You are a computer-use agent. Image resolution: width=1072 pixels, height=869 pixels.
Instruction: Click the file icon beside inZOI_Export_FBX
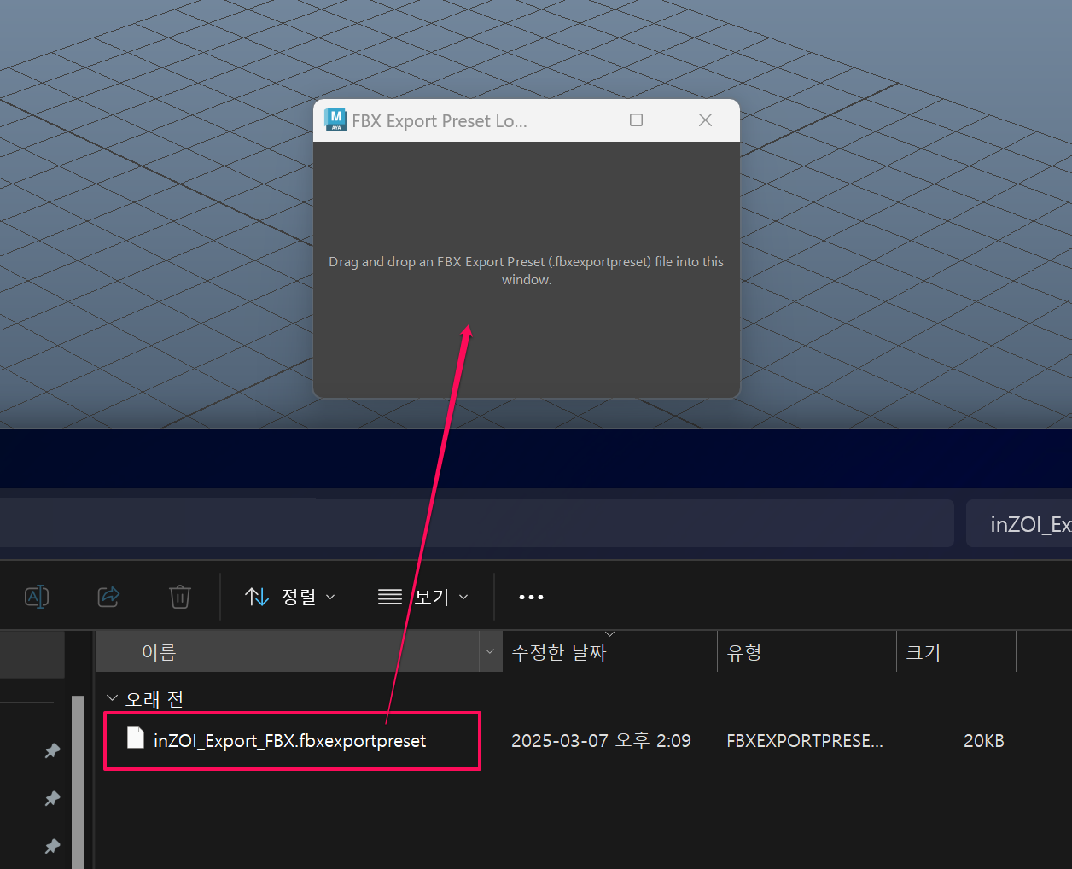[136, 738]
